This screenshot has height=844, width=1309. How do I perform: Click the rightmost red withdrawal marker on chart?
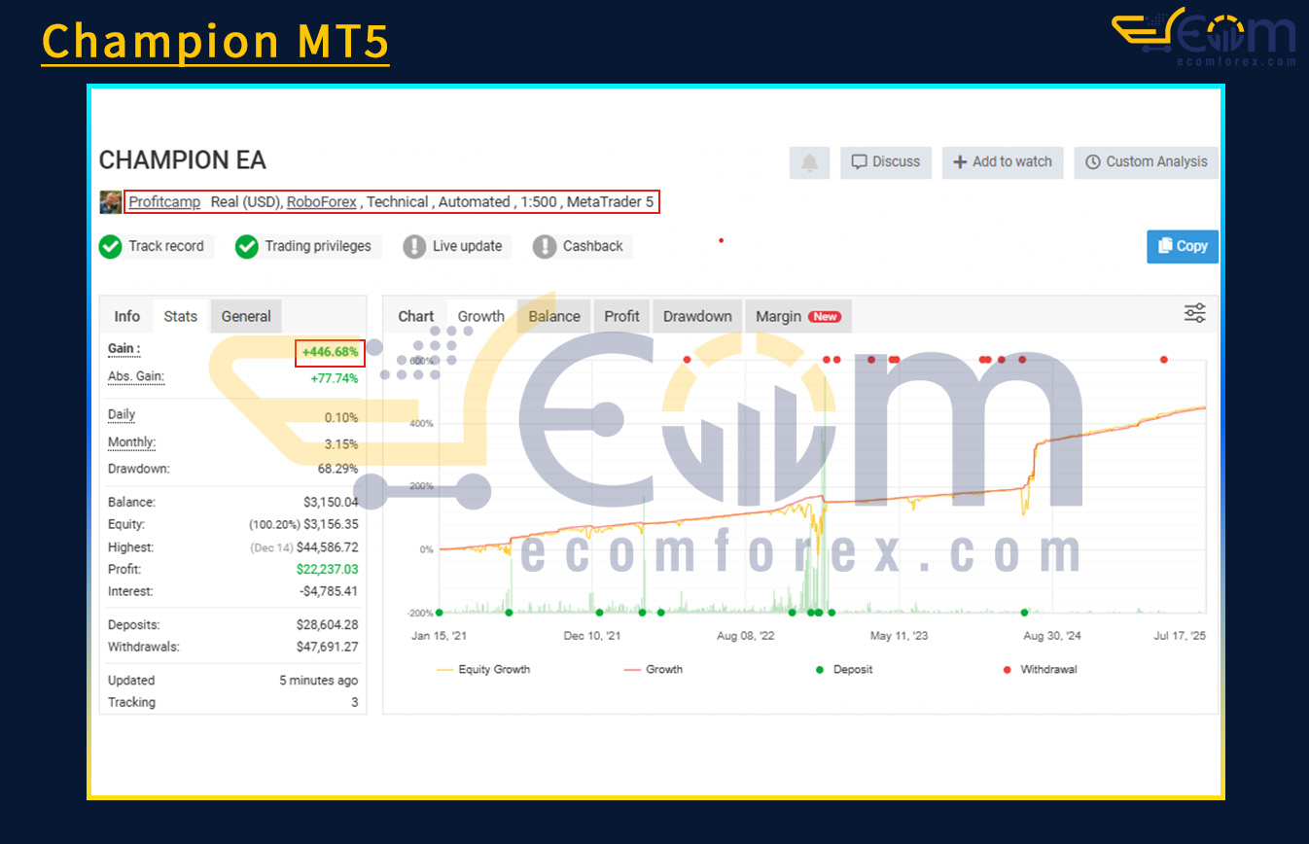point(1164,360)
